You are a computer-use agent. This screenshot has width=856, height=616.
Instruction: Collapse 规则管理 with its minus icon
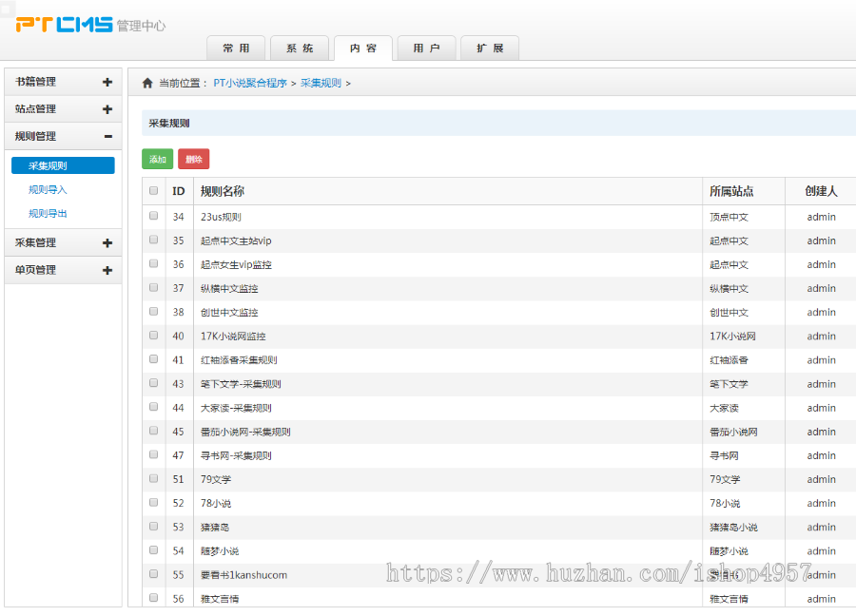click(x=108, y=136)
